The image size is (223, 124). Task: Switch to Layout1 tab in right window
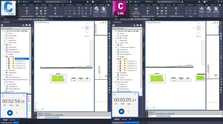[x=124, y=119]
